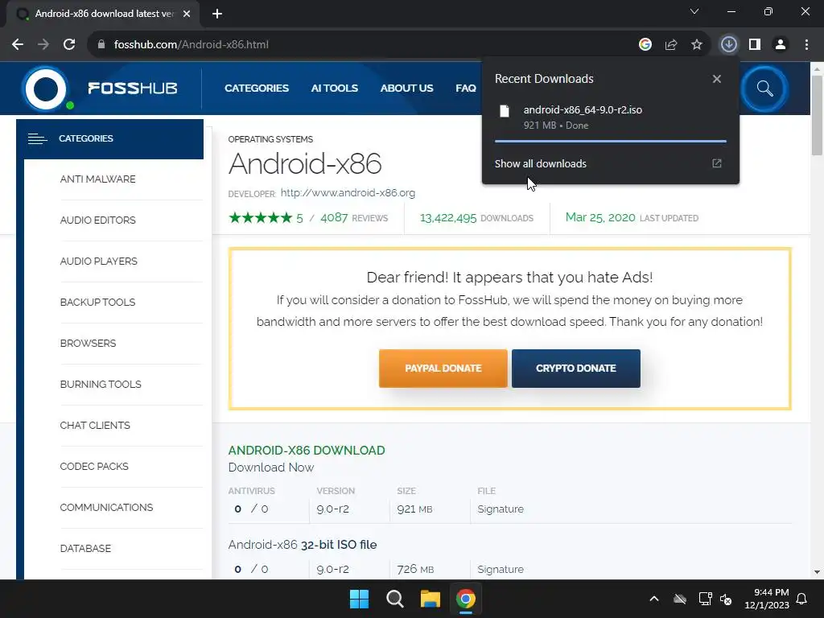Close the Android-x86 download tab

tap(187, 14)
